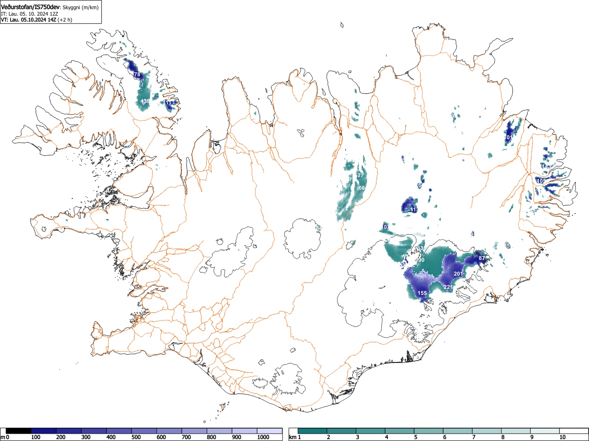
Task: Click the "8" tick label on the km legend
Action: tap(502, 437)
